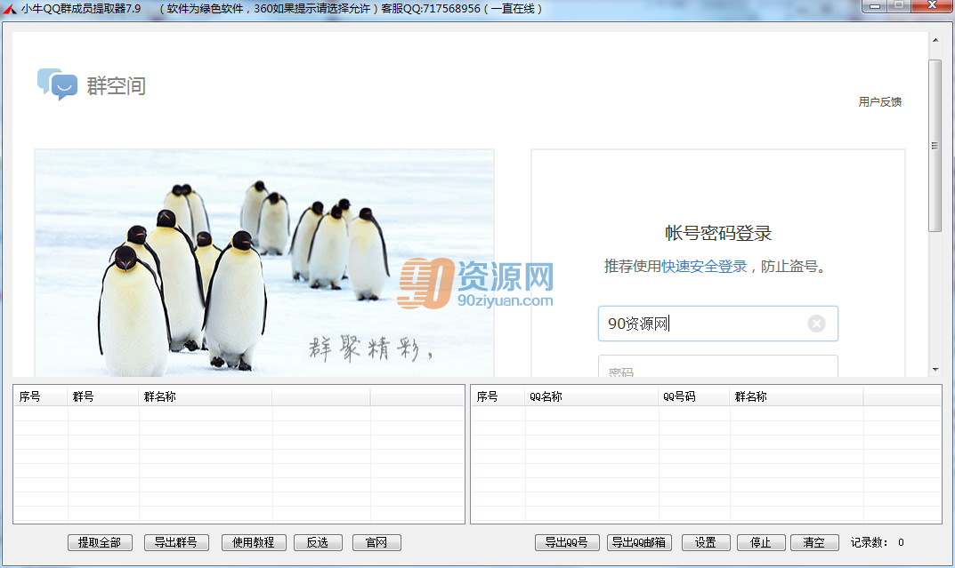Click the 群号 column header
The width and height of the screenshot is (955, 568).
103,396
